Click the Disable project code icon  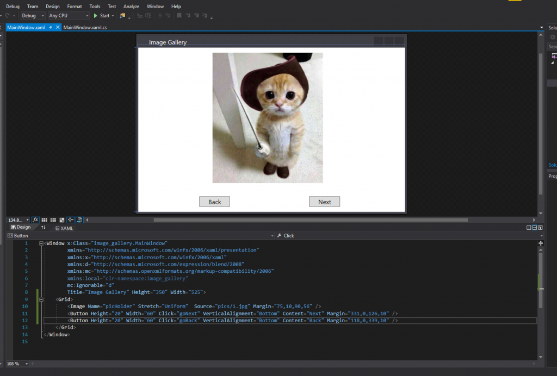click(x=80, y=220)
